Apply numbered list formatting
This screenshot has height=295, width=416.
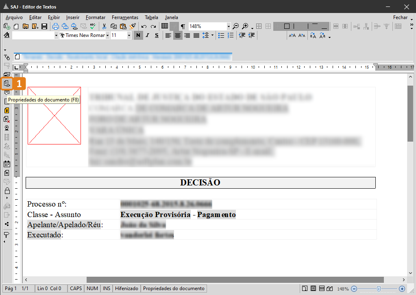coord(231,35)
